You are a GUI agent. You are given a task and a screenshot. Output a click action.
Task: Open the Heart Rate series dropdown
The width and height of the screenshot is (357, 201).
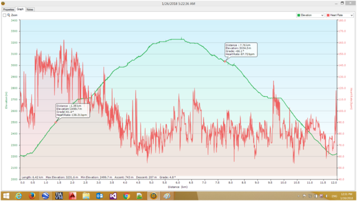pyautogui.click(x=340, y=15)
